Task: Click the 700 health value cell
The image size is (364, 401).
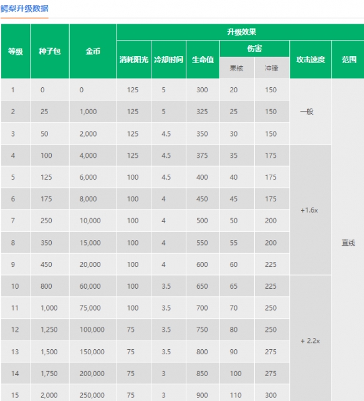Action: pyautogui.click(x=203, y=308)
